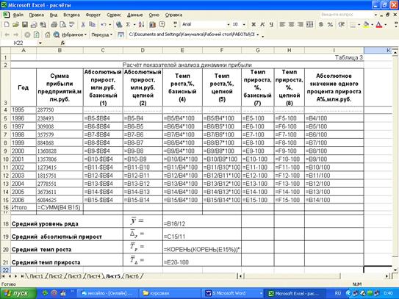Click the Merge and Center icon
The image size is (399, 299).
pos(309,24)
